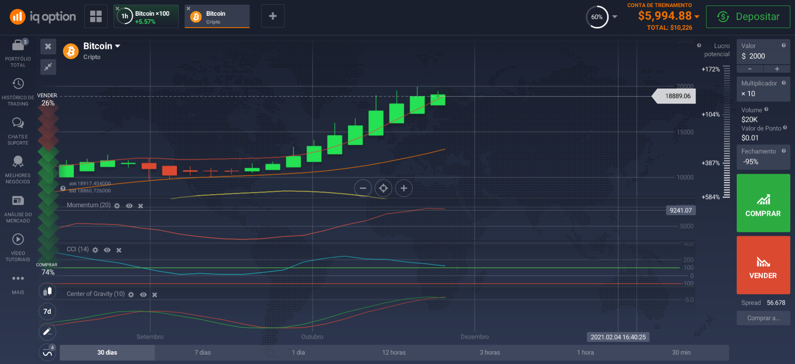This screenshot has height=364, width=795.
Task: Close the Bitcoin Cripto tab
Action: click(189, 8)
